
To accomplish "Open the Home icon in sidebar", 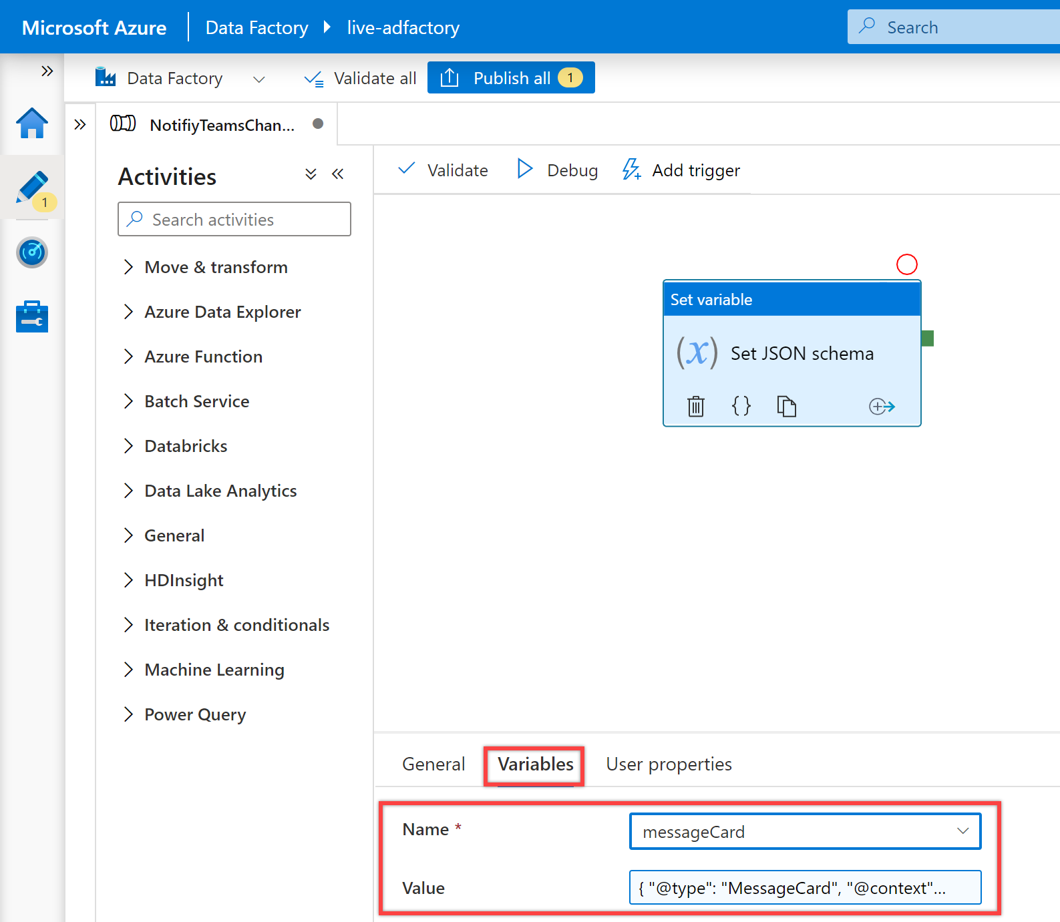I will tap(32, 123).
